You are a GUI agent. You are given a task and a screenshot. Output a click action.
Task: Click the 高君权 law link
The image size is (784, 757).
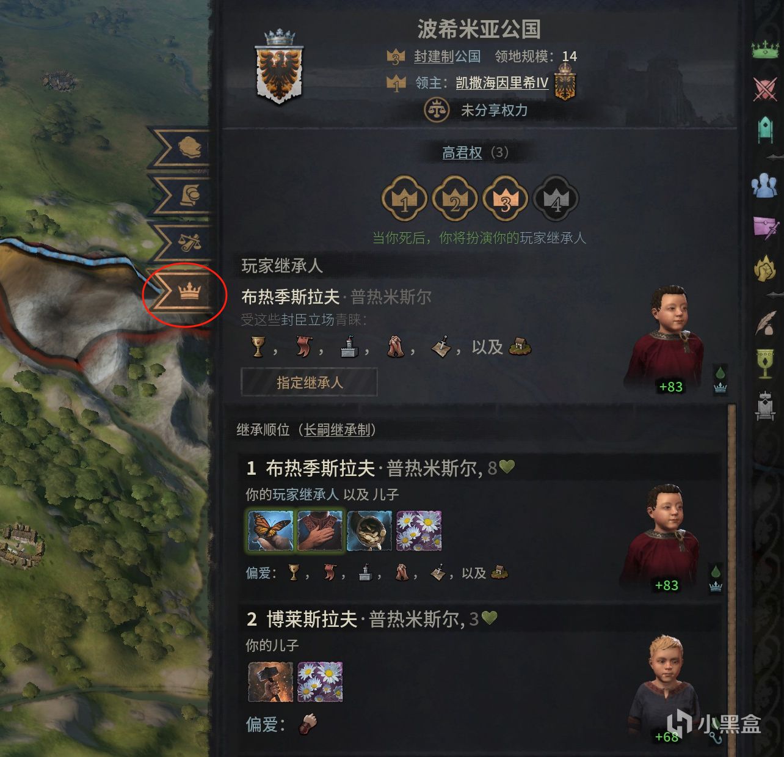click(462, 153)
